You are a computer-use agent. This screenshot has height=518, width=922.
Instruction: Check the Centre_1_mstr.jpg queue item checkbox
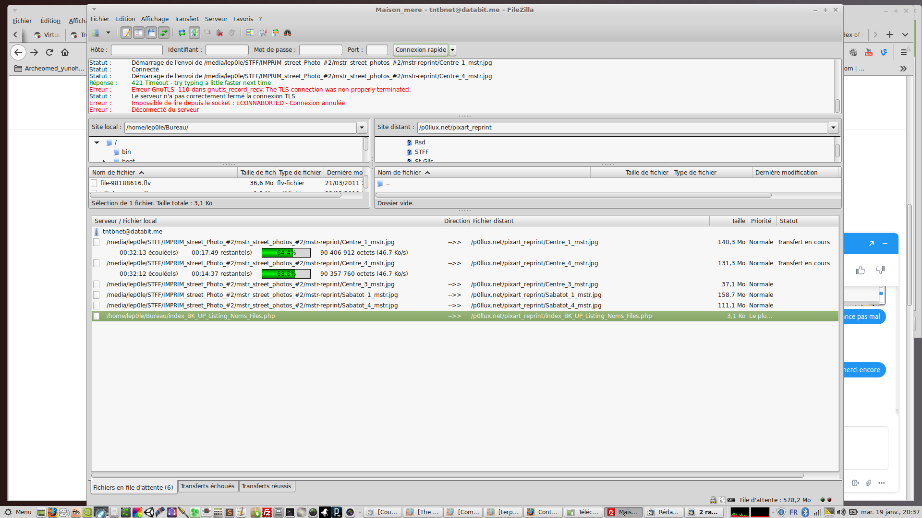click(97, 242)
